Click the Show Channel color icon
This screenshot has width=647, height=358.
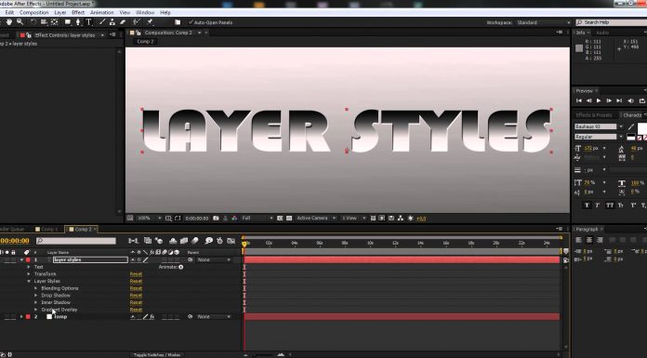(x=234, y=218)
